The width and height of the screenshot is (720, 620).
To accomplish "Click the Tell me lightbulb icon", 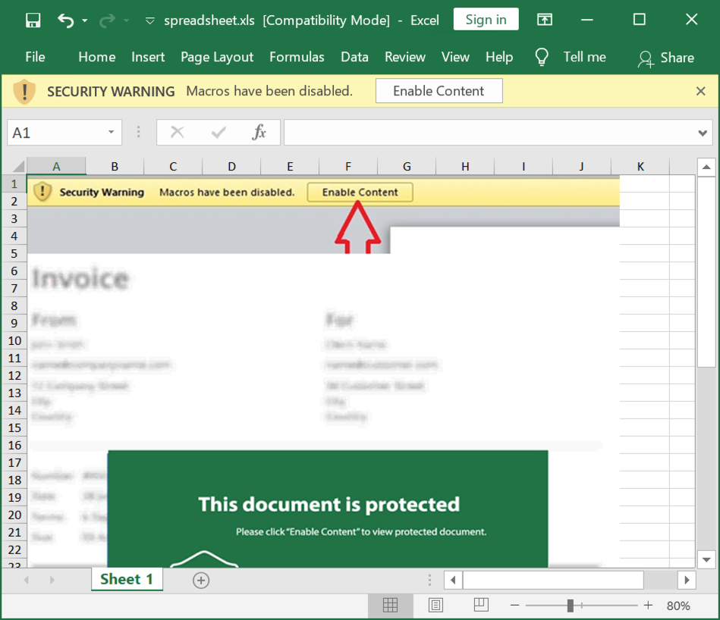I will [542, 58].
